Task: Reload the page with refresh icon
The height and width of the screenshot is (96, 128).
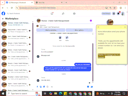Action: (x=12, y=8)
